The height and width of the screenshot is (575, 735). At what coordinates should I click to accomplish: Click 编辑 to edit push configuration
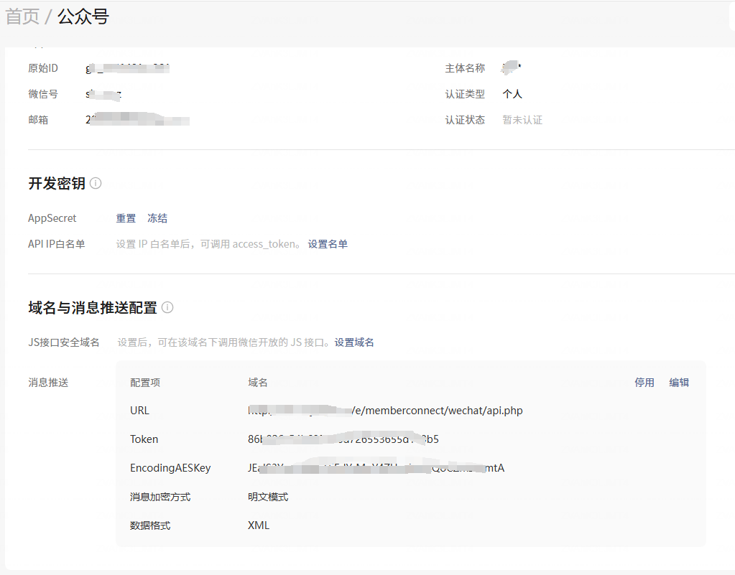point(678,382)
